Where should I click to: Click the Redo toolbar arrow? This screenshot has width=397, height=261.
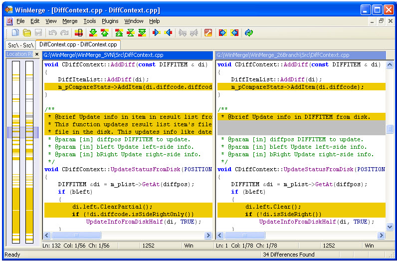pos(64,33)
